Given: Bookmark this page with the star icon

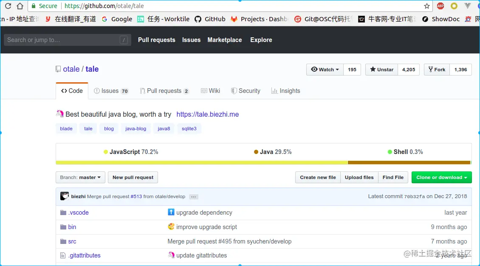Looking at the screenshot, I should (x=427, y=6).
